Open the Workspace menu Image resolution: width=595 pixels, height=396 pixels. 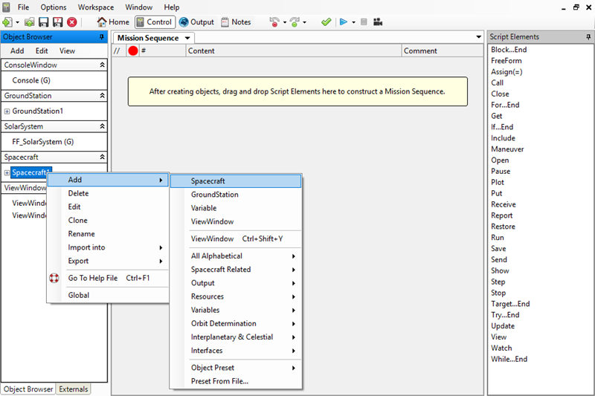[96, 7]
